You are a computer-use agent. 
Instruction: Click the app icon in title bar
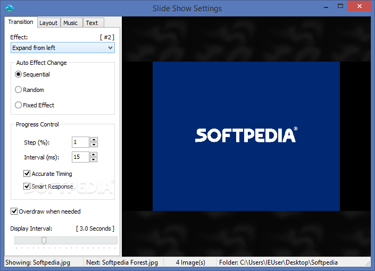coord(10,8)
